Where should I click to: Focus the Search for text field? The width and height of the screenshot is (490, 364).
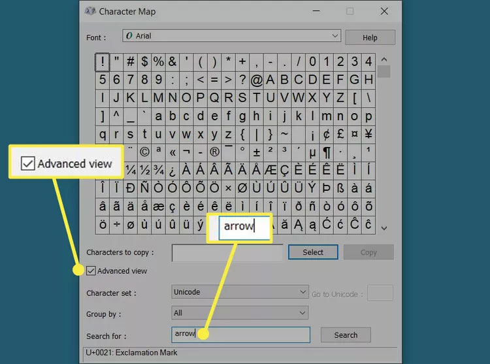click(240, 335)
